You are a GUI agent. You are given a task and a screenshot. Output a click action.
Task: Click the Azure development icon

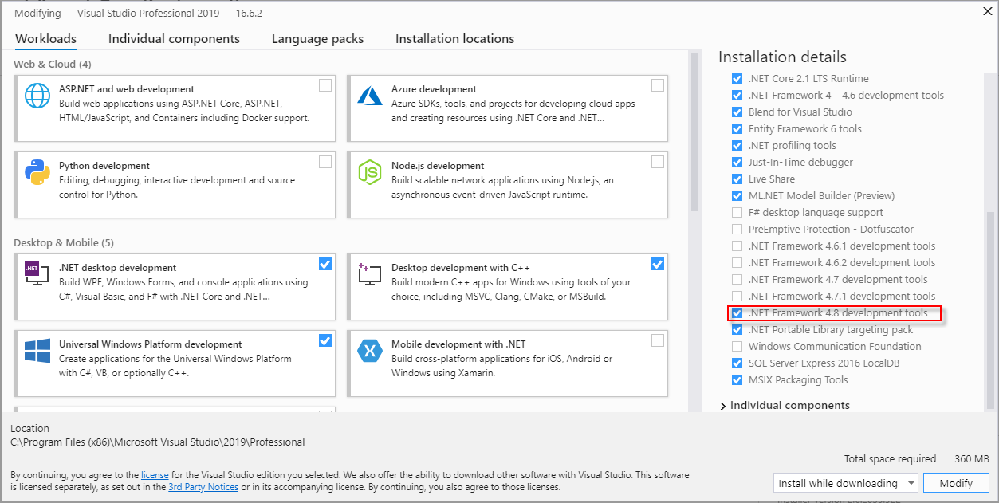(x=369, y=94)
